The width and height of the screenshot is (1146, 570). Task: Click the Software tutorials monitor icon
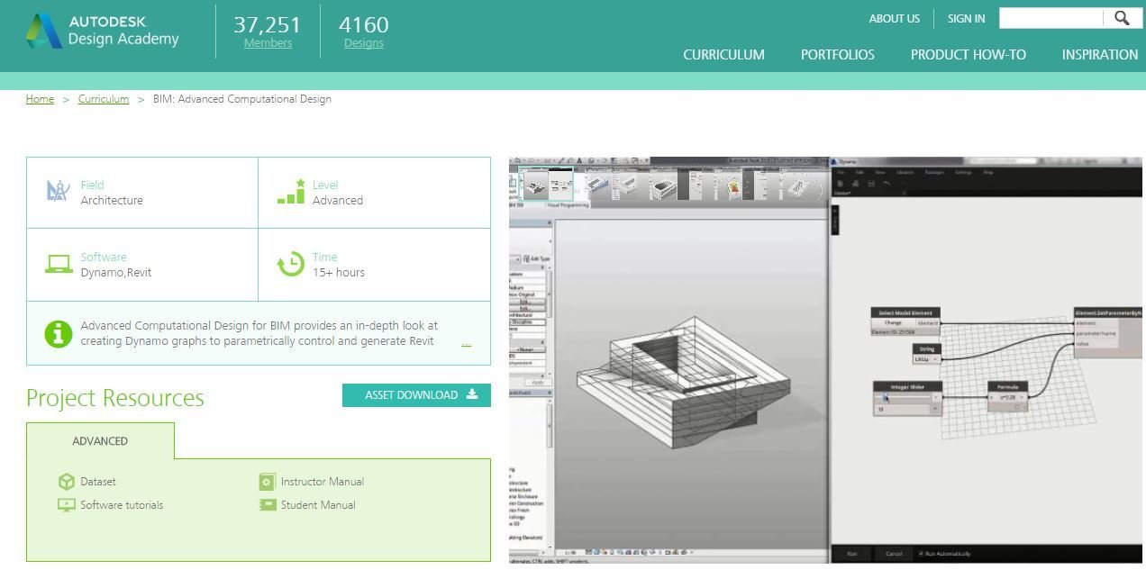(x=66, y=505)
